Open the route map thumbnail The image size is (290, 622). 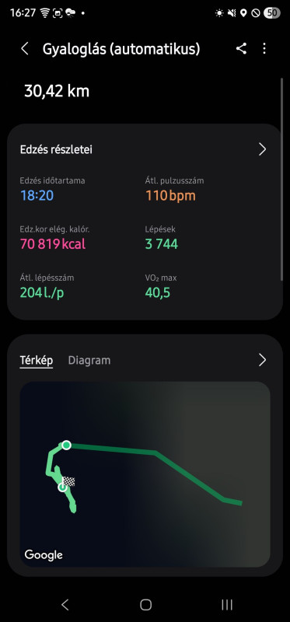point(145,474)
